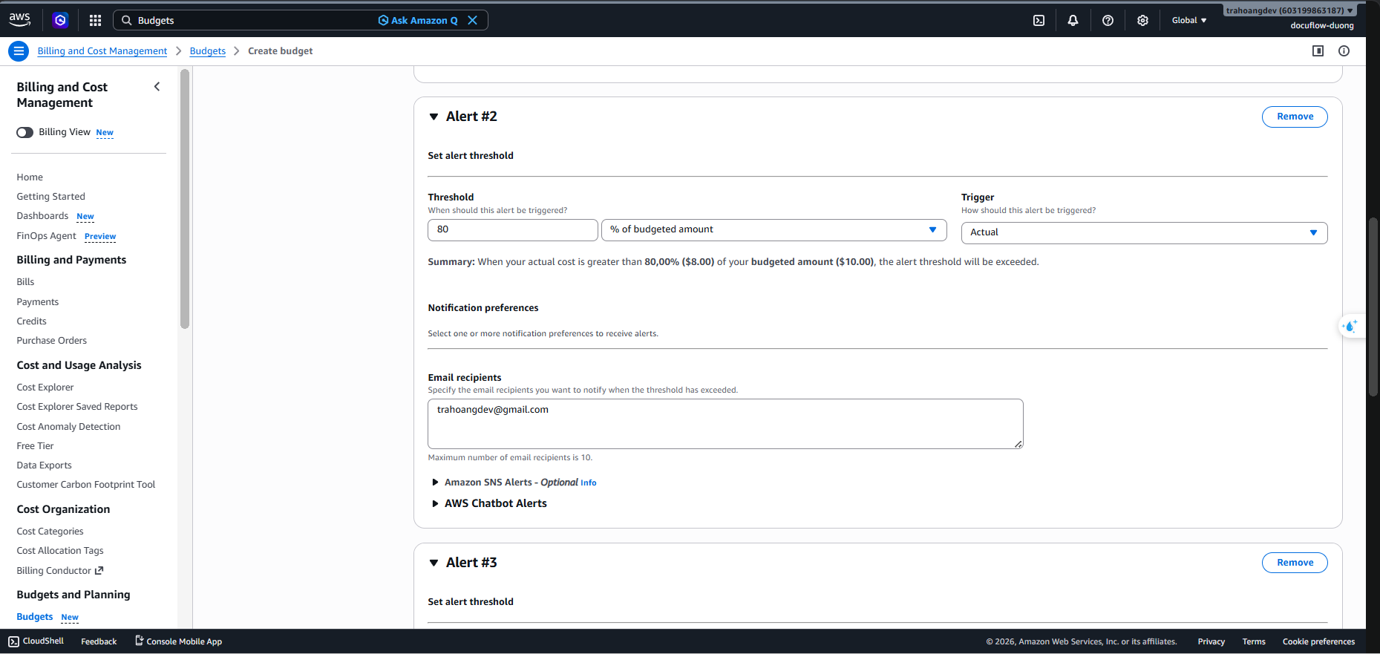This screenshot has height=654, width=1380.
Task: Open the services grid menu
Action: pyautogui.click(x=95, y=20)
